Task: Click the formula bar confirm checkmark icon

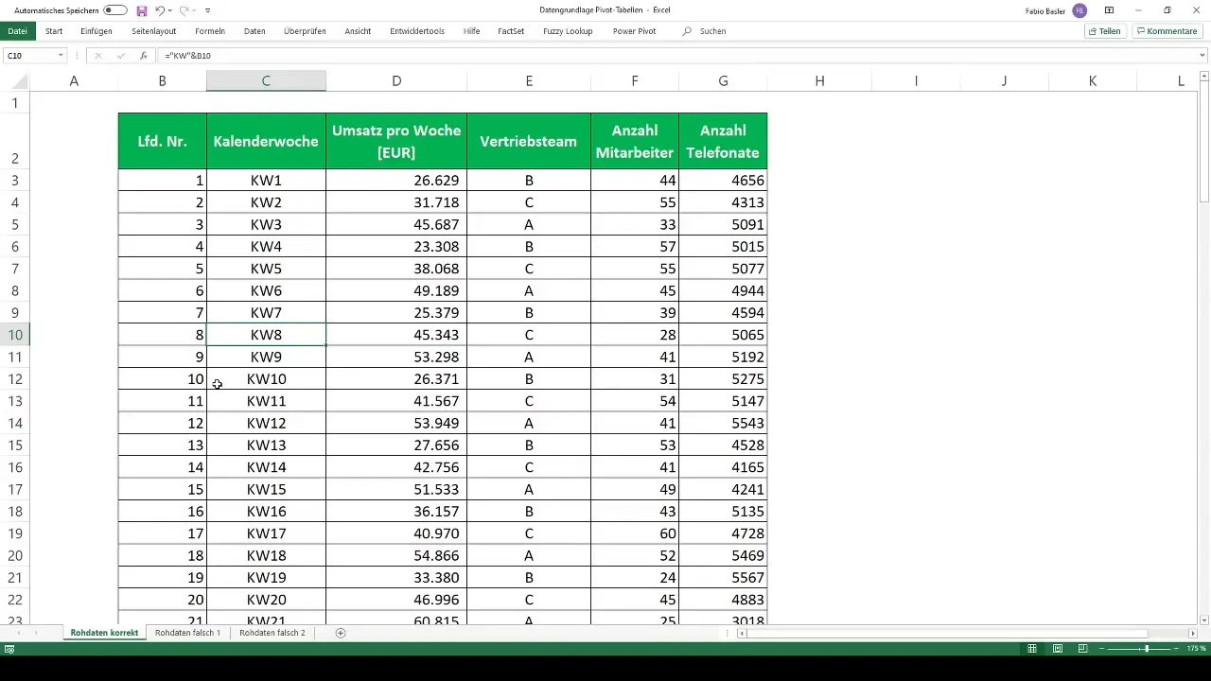Action: coord(120,56)
